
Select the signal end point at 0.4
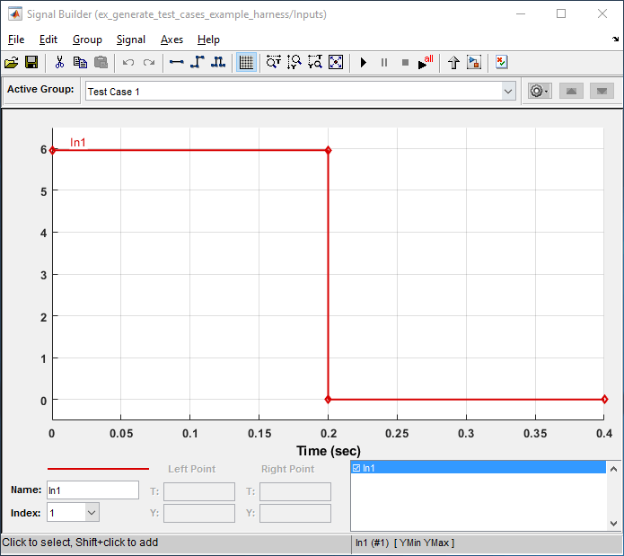pyautogui.click(x=604, y=399)
